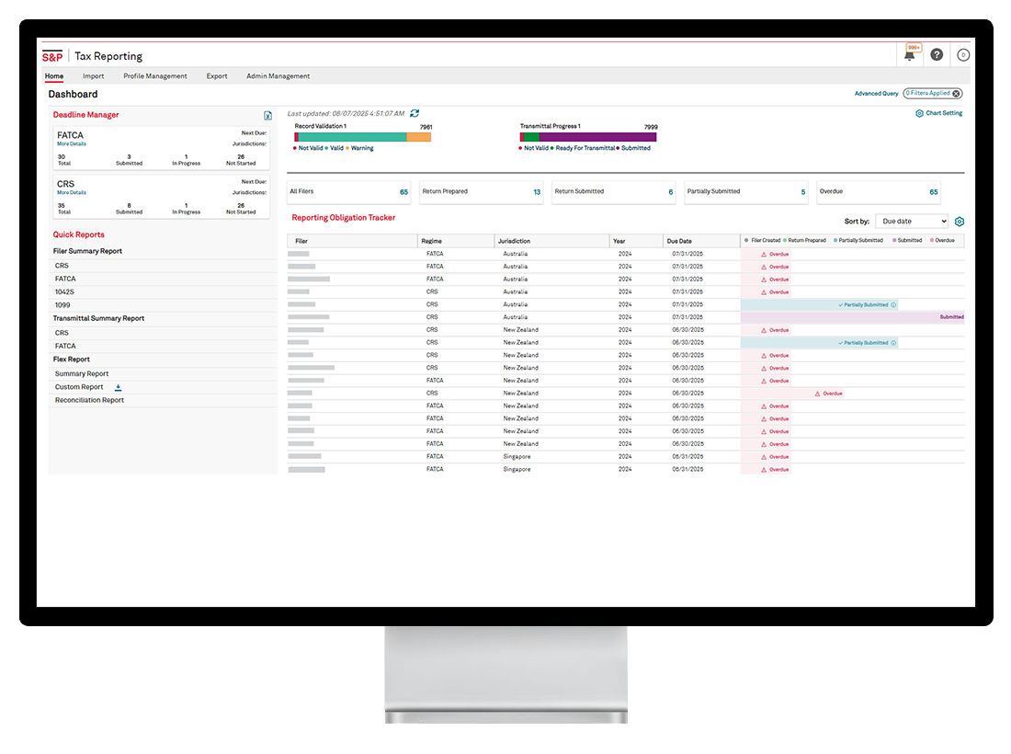The width and height of the screenshot is (1011, 754).
Task: Switch to the Admin Management tab
Action: [278, 76]
